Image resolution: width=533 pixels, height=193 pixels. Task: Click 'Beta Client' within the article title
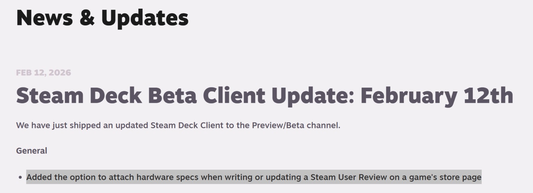[207, 96]
